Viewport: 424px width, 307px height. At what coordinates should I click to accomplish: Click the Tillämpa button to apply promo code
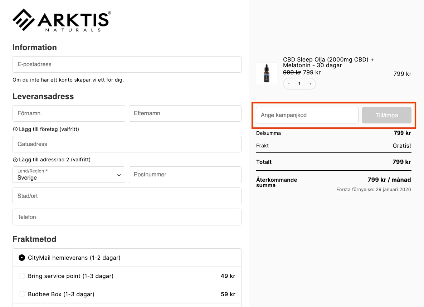[386, 115]
